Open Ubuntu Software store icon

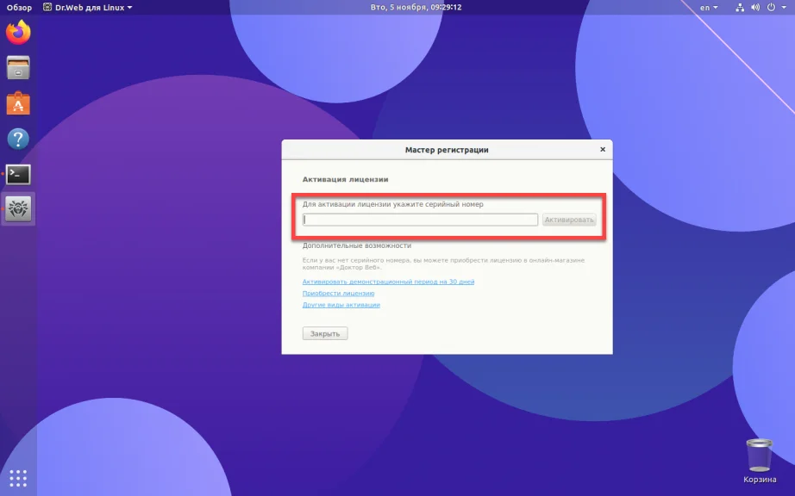18,103
